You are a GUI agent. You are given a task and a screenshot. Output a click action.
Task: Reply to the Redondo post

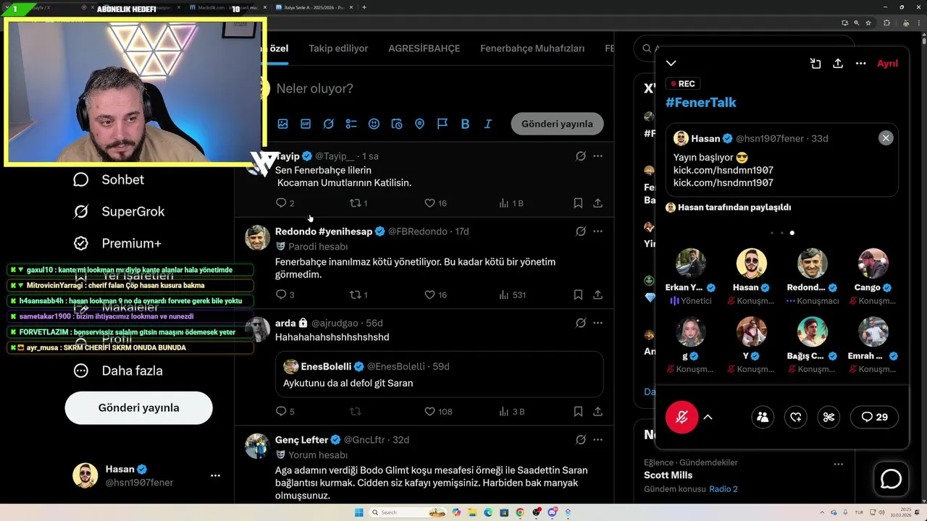coord(282,295)
